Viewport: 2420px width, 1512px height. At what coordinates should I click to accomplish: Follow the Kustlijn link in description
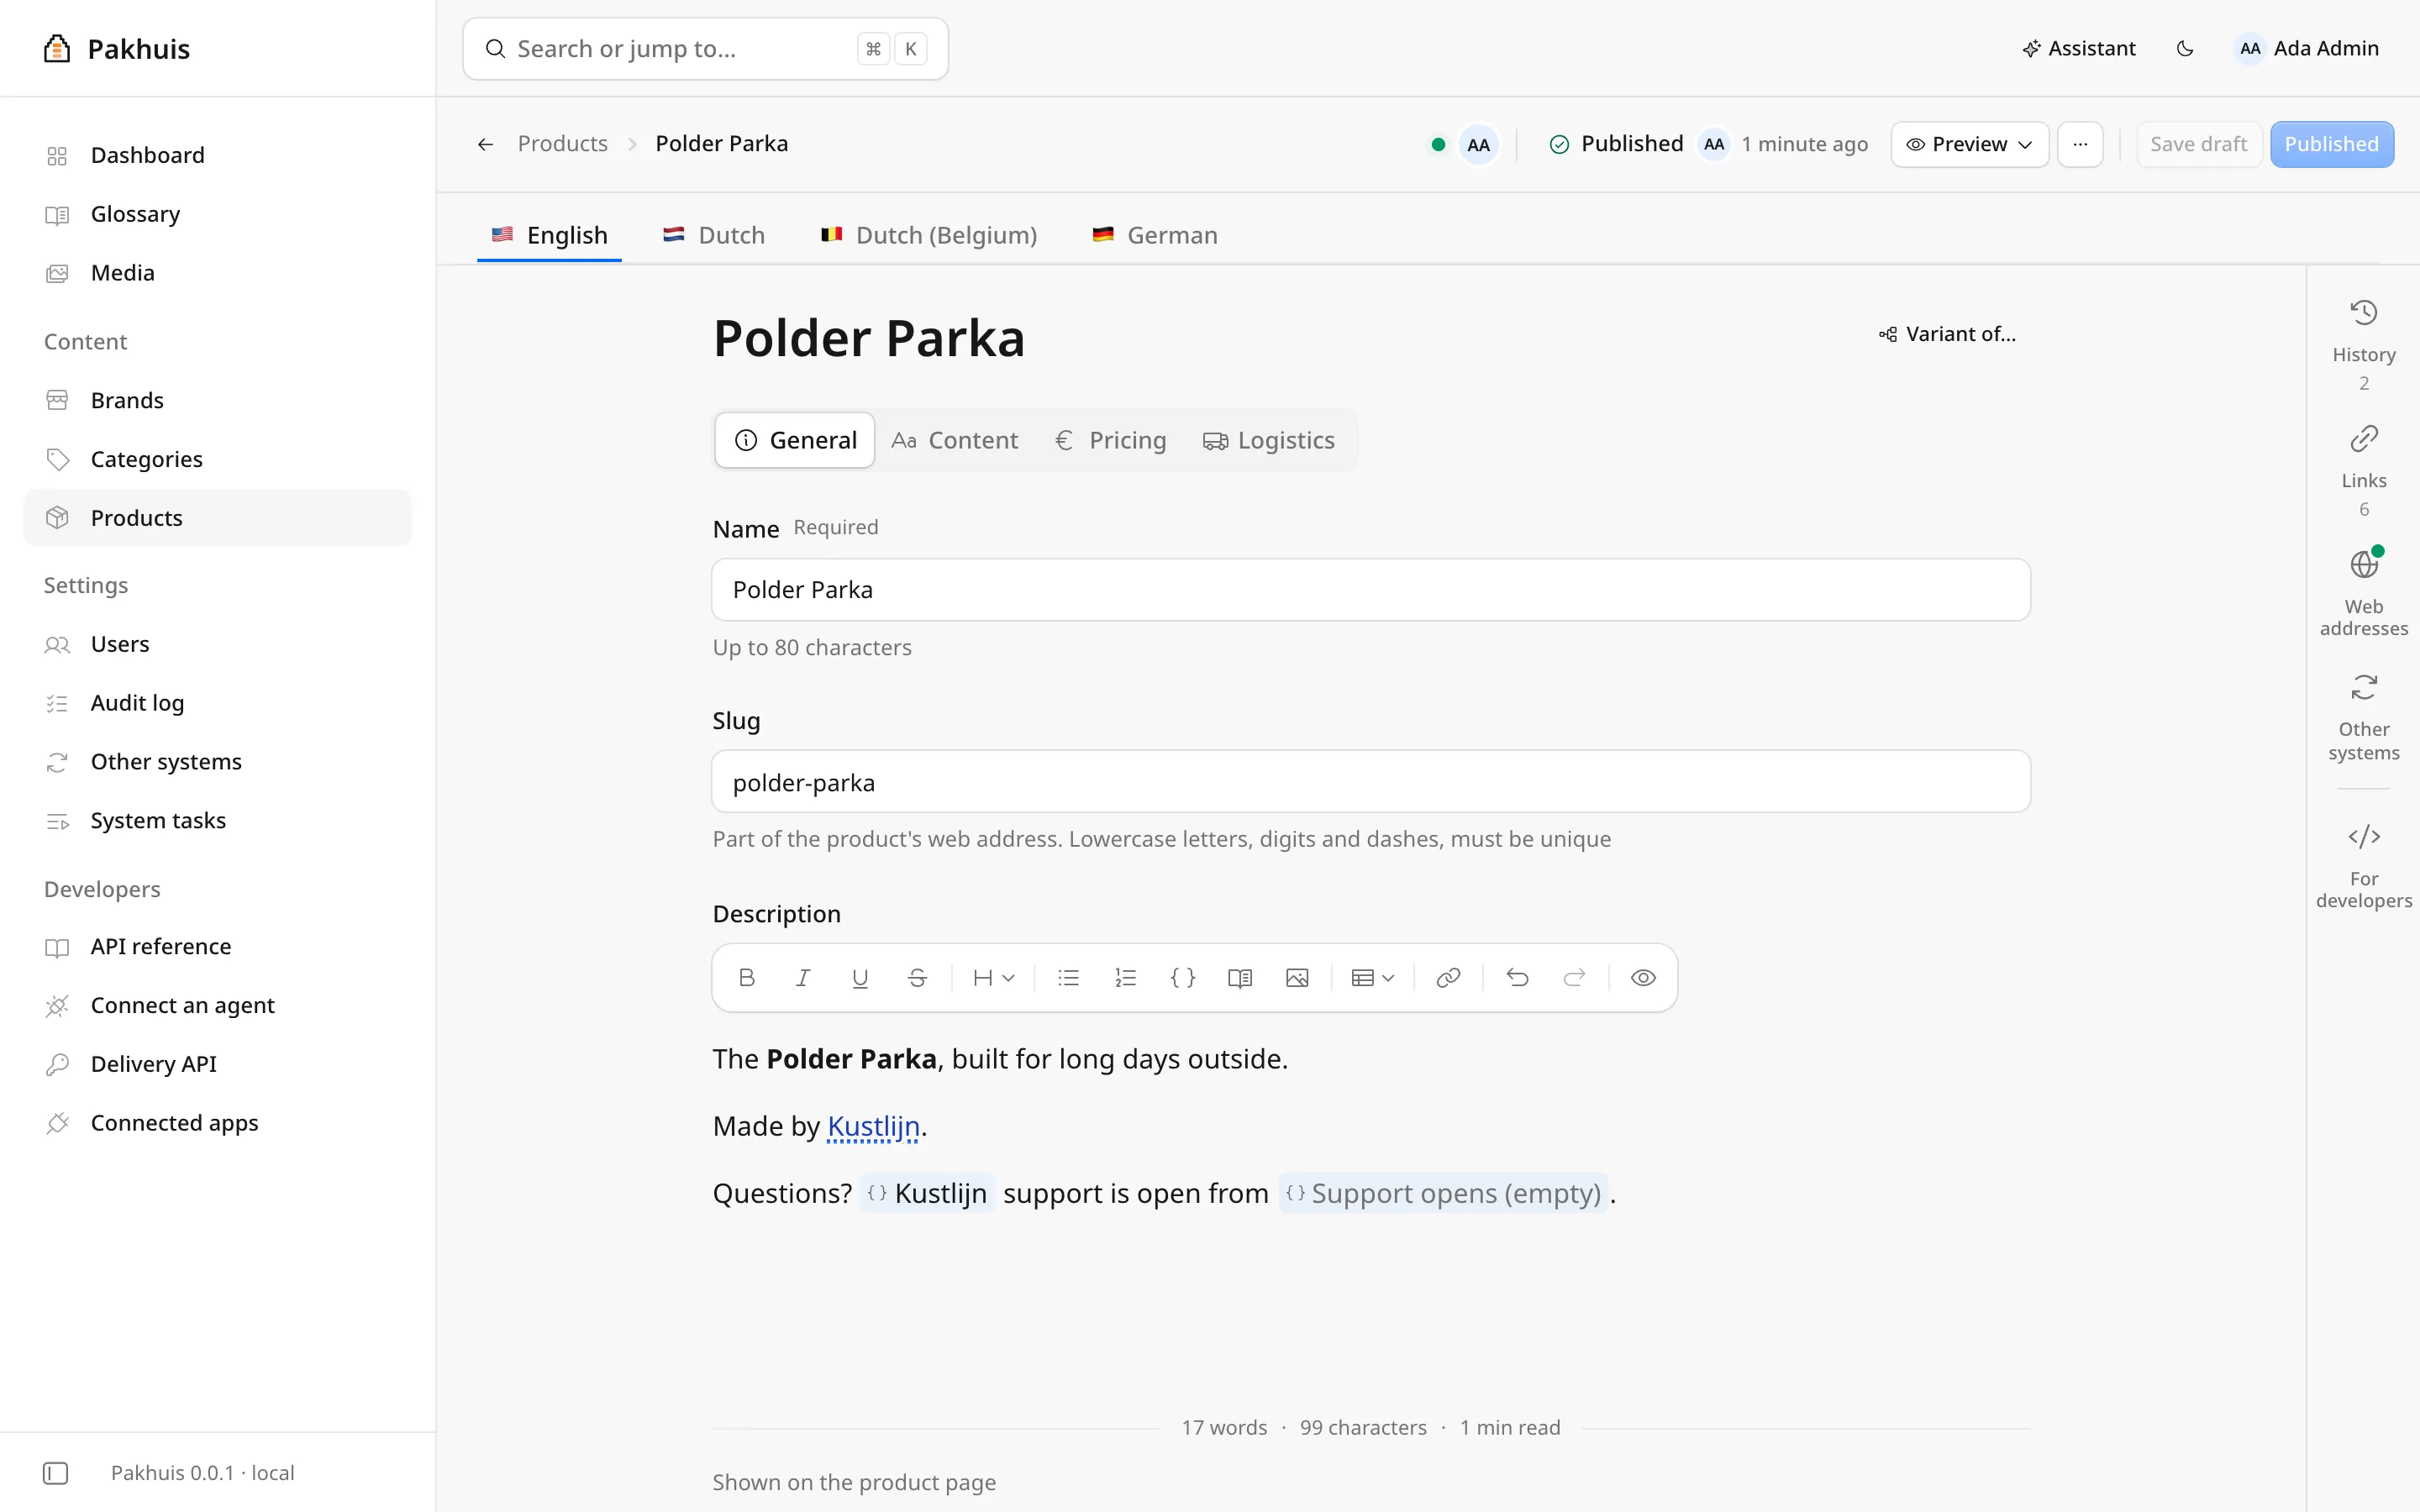point(873,1126)
